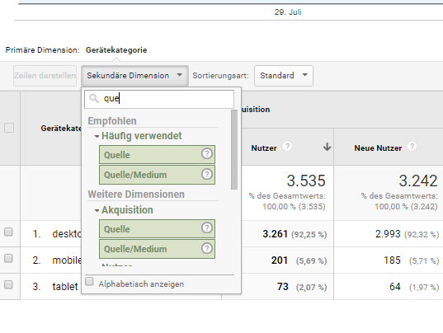
Task: Click the help icon next to Nutzer
Action: point(287,146)
